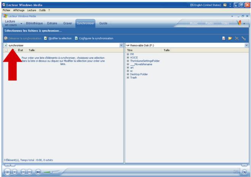Expand the Trash folder

pos(128,78)
